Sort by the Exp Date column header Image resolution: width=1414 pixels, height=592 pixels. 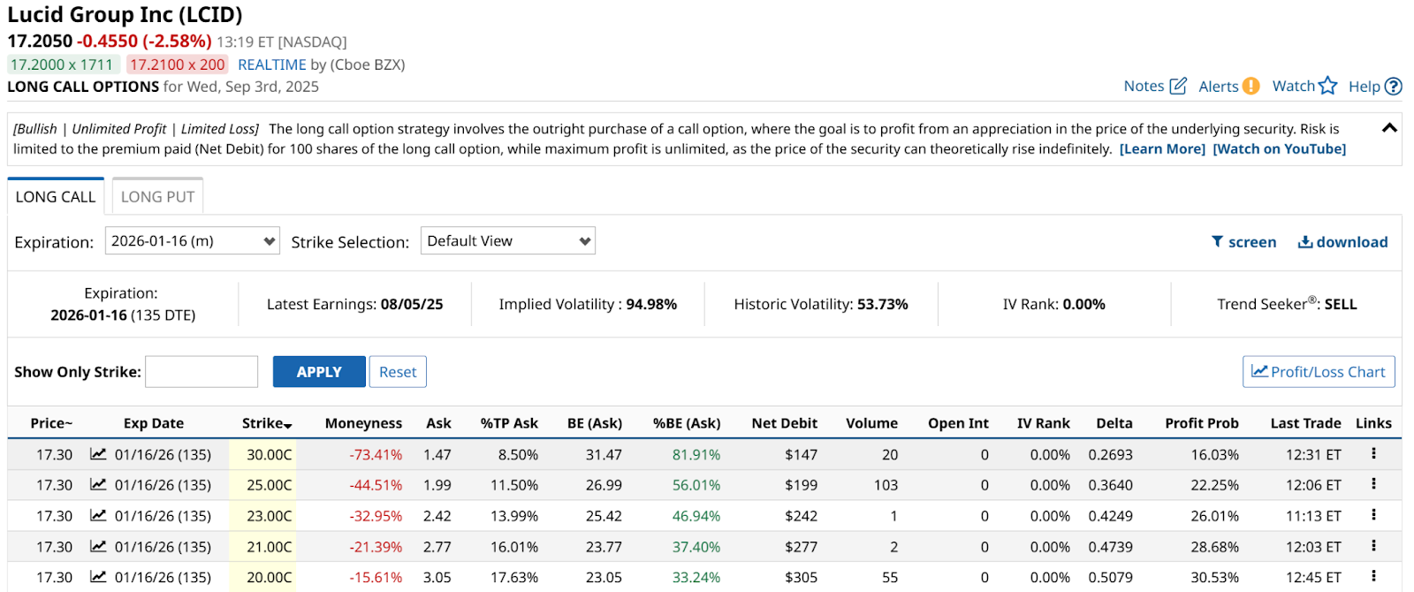pos(154,423)
